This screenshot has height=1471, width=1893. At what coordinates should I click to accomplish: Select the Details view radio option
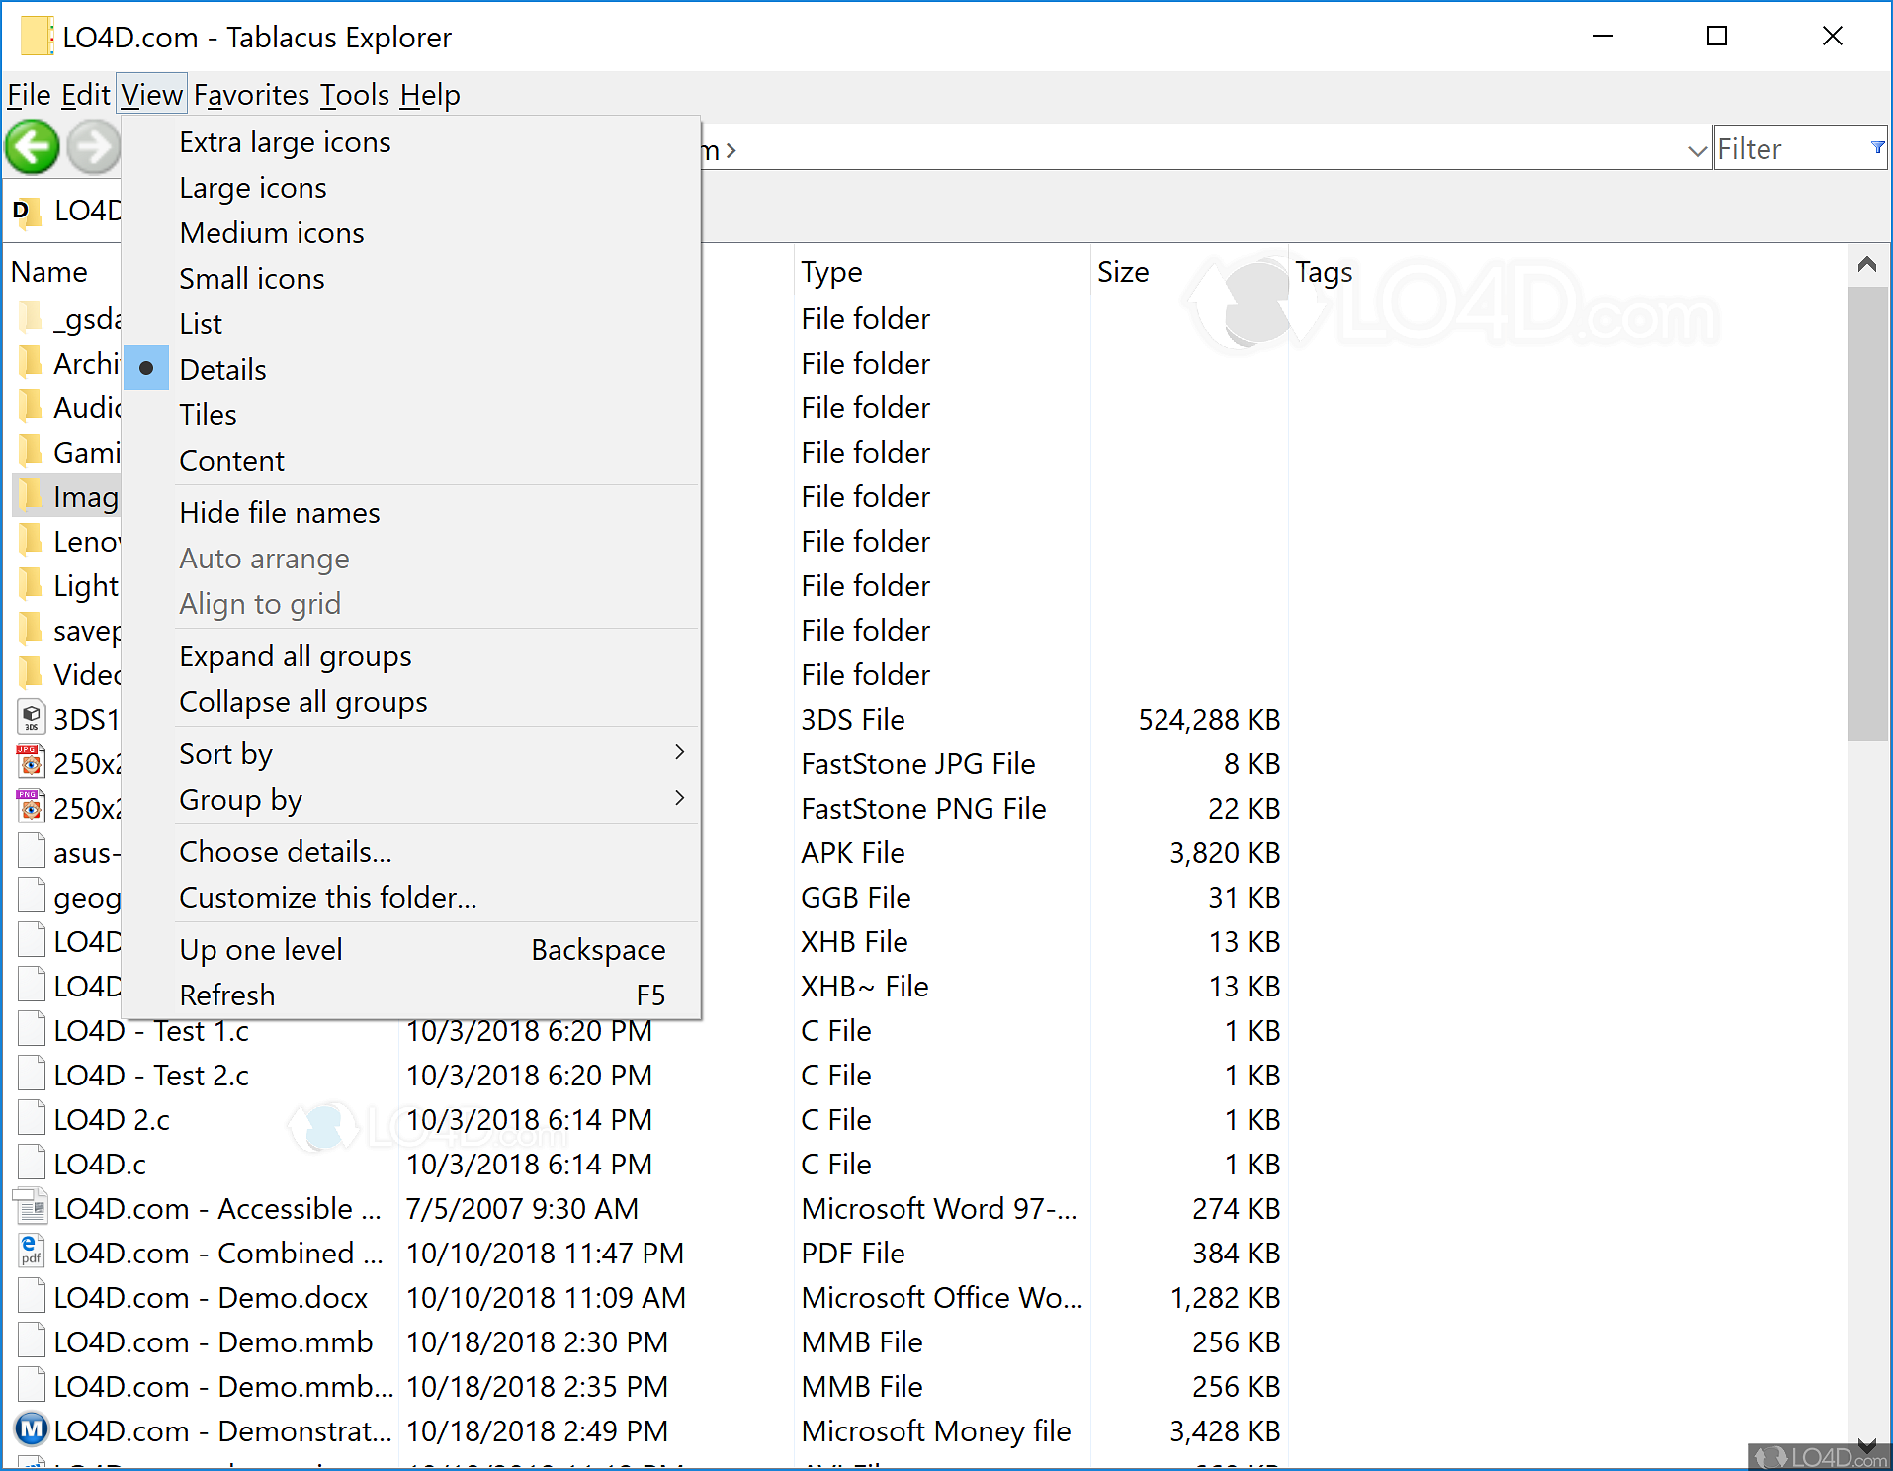(x=222, y=369)
